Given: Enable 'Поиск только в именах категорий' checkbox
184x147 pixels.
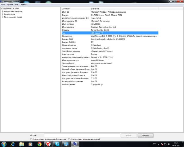Looking at the screenshot, I should point(69,139).
